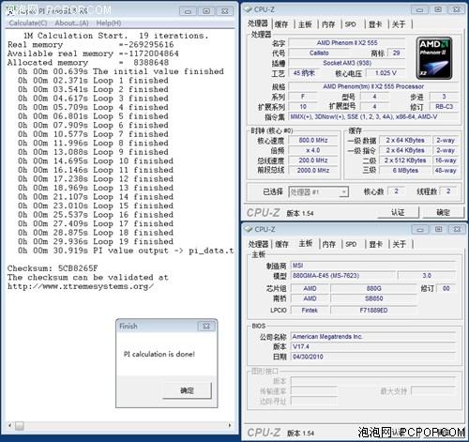This screenshot has height=442, width=469.
Task: Click the F71889ED LPCIO field
Action: click(373, 310)
